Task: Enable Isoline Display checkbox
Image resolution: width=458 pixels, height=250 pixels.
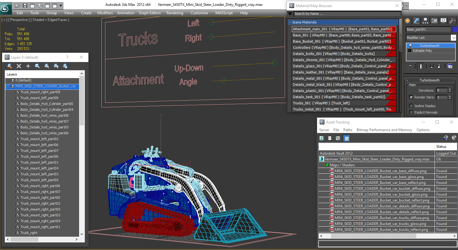Action: (411, 106)
